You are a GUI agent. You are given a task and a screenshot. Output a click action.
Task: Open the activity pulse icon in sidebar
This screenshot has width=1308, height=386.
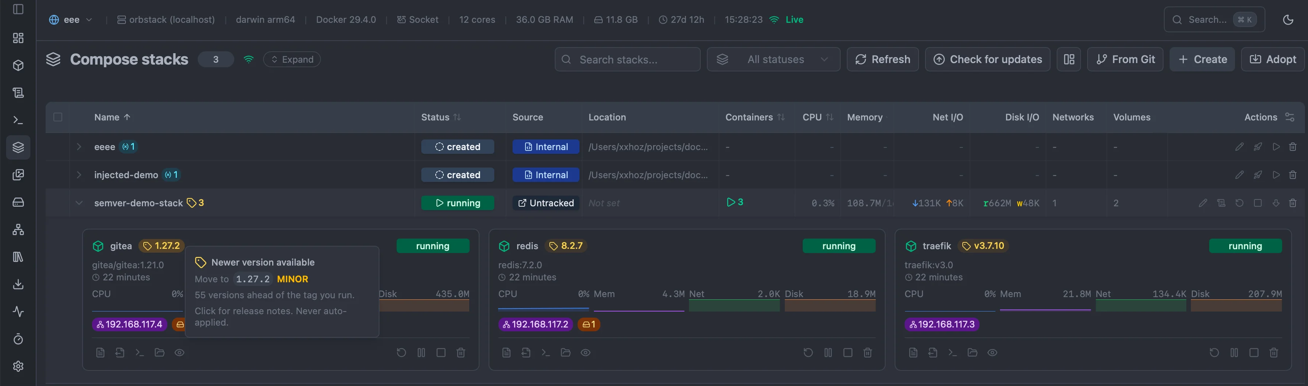(x=18, y=312)
